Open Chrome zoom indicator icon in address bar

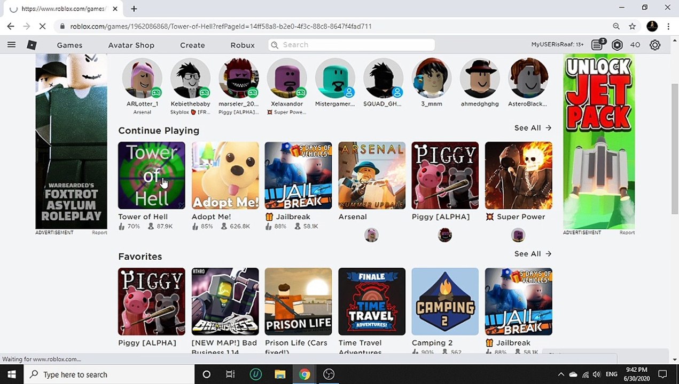click(x=616, y=26)
